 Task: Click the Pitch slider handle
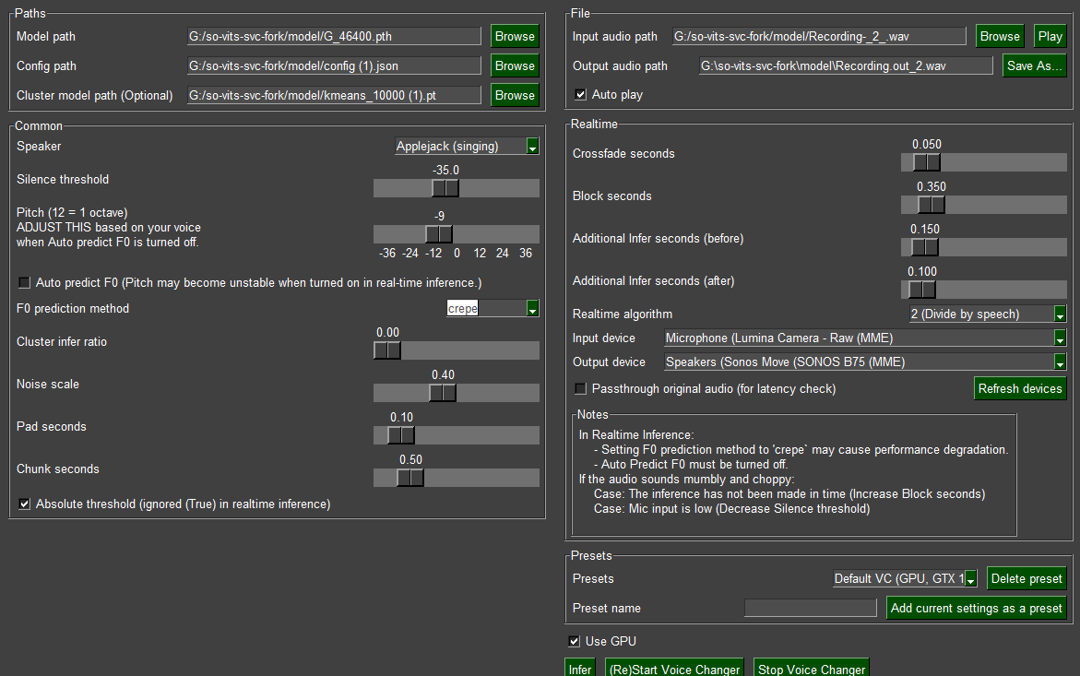coord(439,234)
